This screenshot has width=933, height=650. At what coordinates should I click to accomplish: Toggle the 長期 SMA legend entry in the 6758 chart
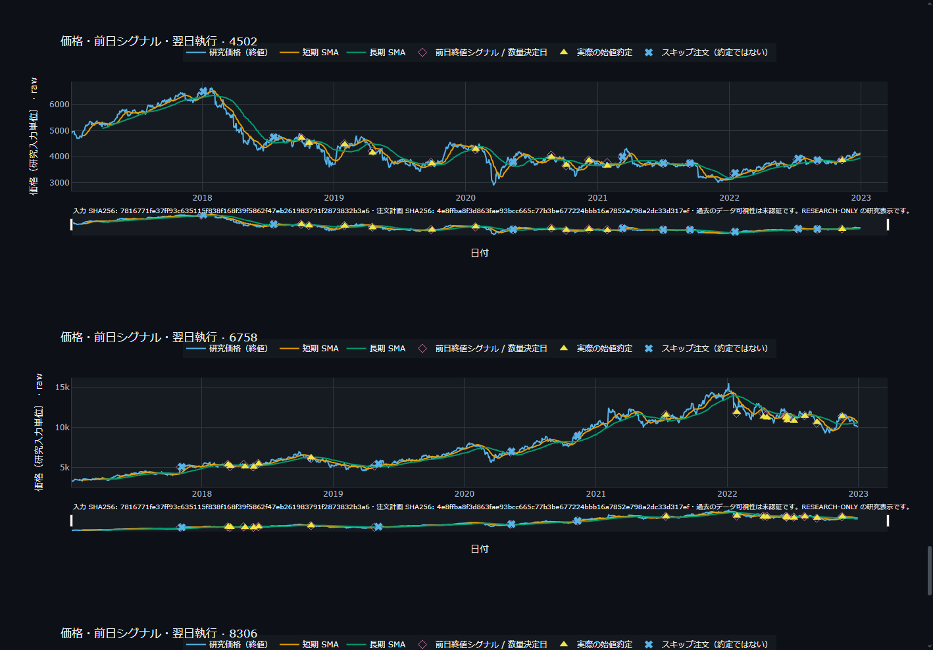tap(376, 349)
